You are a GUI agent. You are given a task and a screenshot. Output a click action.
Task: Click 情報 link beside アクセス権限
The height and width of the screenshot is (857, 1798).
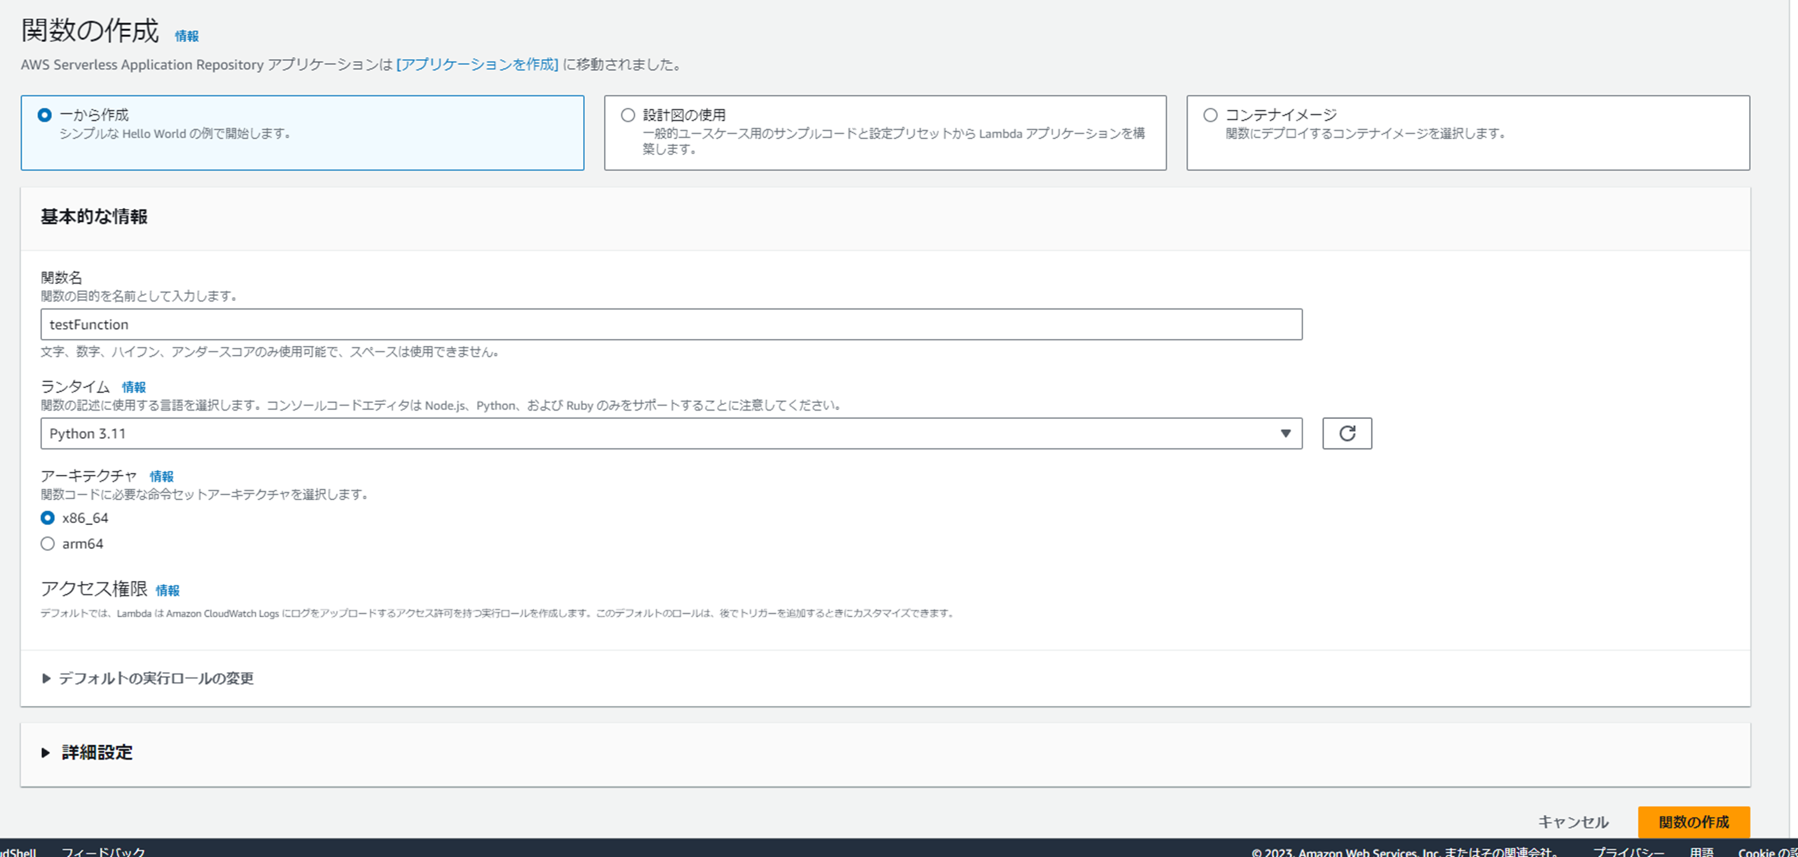pyautogui.click(x=167, y=591)
